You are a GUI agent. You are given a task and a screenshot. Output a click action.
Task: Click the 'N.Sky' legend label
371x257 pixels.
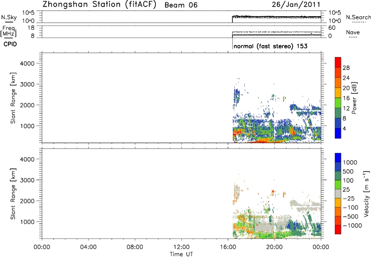[9, 17]
